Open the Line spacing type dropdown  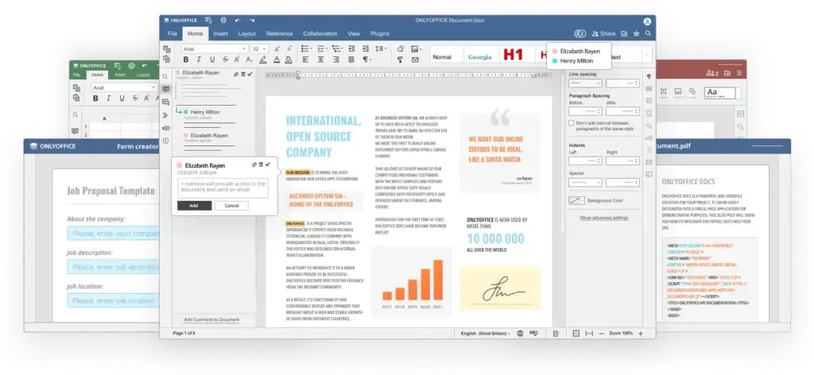click(x=585, y=83)
